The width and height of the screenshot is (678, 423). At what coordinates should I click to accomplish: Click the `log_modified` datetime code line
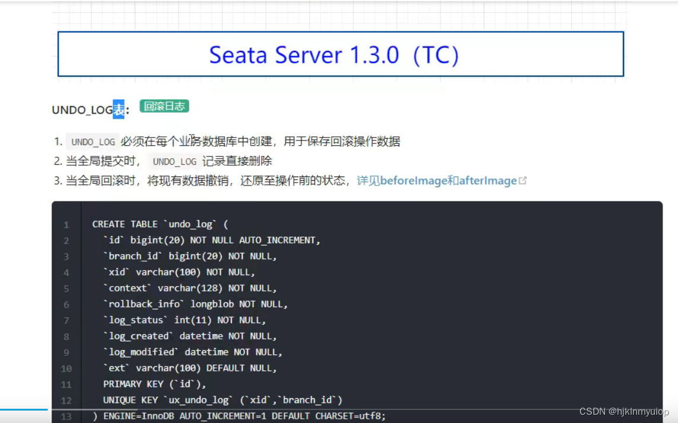[192, 352]
